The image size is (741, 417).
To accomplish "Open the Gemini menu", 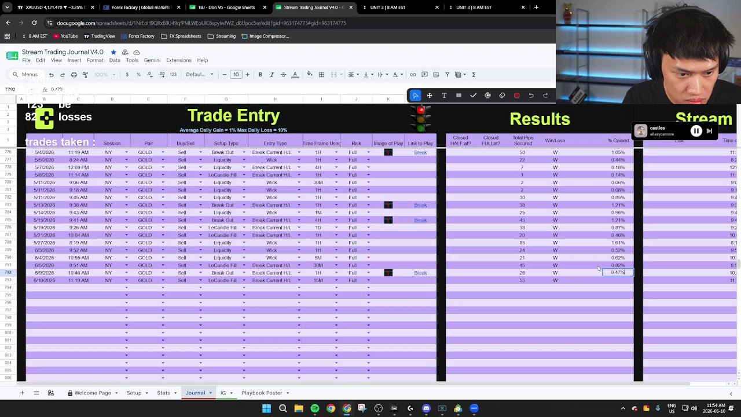I will (152, 60).
